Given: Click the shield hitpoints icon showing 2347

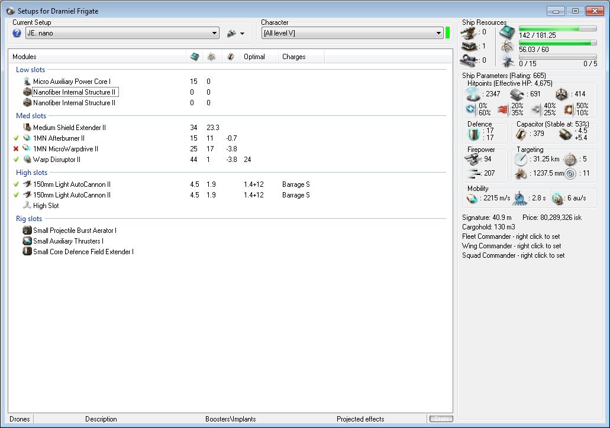Looking at the screenshot, I should point(473,93).
